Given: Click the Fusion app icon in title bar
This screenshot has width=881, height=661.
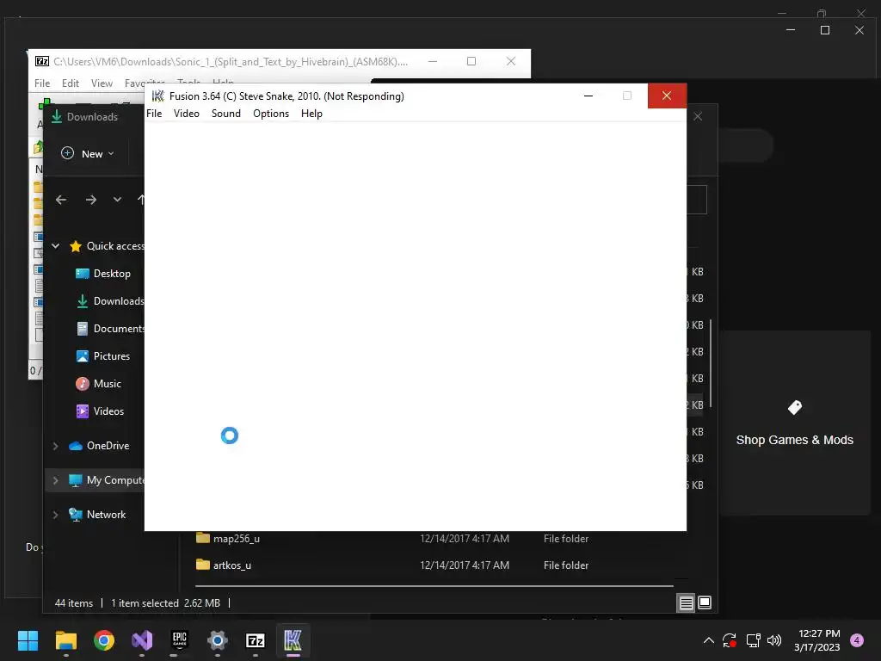Looking at the screenshot, I should (158, 96).
